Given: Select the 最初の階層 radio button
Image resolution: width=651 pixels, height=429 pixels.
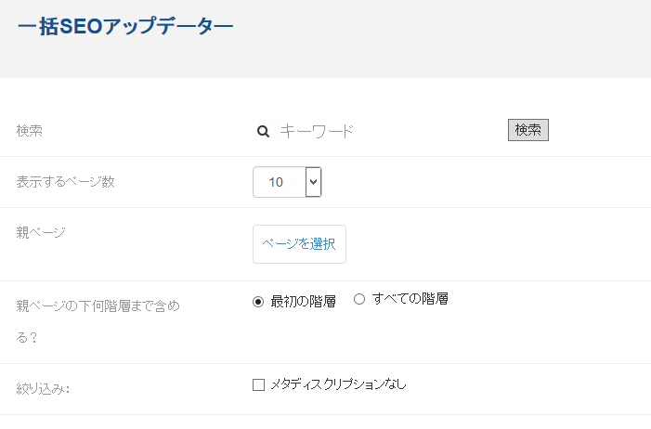Looking at the screenshot, I should click(x=258, y=302).
